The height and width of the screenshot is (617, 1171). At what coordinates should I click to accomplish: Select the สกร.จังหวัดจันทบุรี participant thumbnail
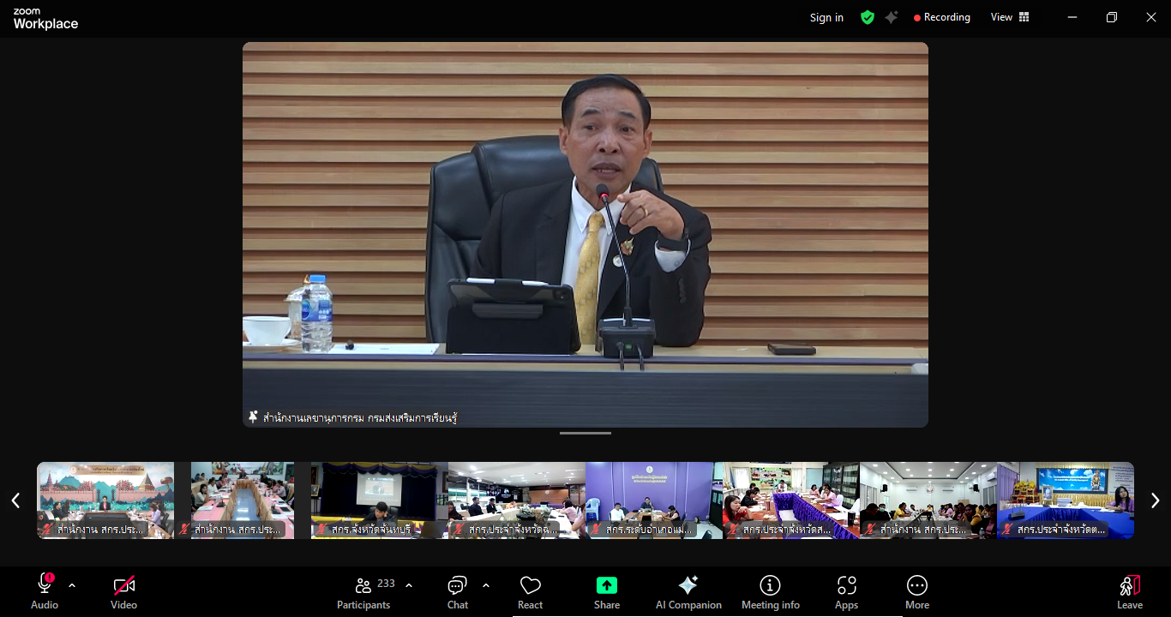(379, 500)
